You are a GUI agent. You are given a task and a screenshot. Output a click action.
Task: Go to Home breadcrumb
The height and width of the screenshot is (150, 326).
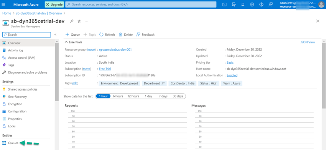[x=7, y=13]
